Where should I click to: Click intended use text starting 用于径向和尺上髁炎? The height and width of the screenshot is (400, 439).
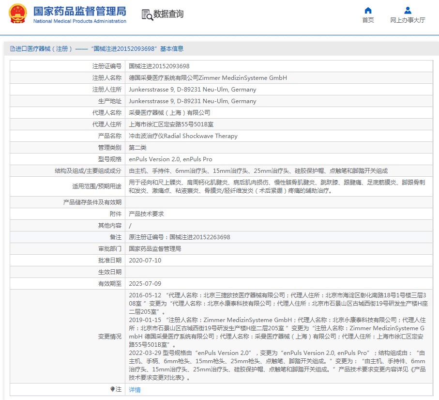[277, 186]
